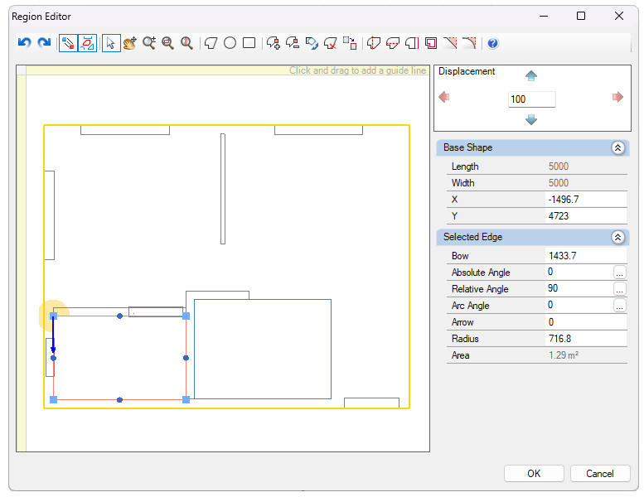Click the top edge midpoint handle of the selected shape
The width and height of the screenshot is (644, 497).
tap(119, 316)
